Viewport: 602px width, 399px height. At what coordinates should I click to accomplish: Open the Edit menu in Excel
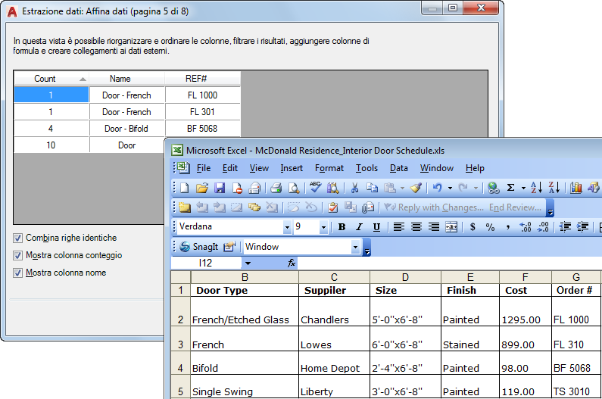click(230, 168)
